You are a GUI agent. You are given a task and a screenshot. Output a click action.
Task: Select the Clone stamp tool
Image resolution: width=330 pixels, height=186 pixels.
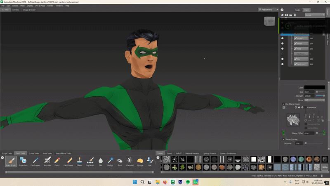pos(79,162)
